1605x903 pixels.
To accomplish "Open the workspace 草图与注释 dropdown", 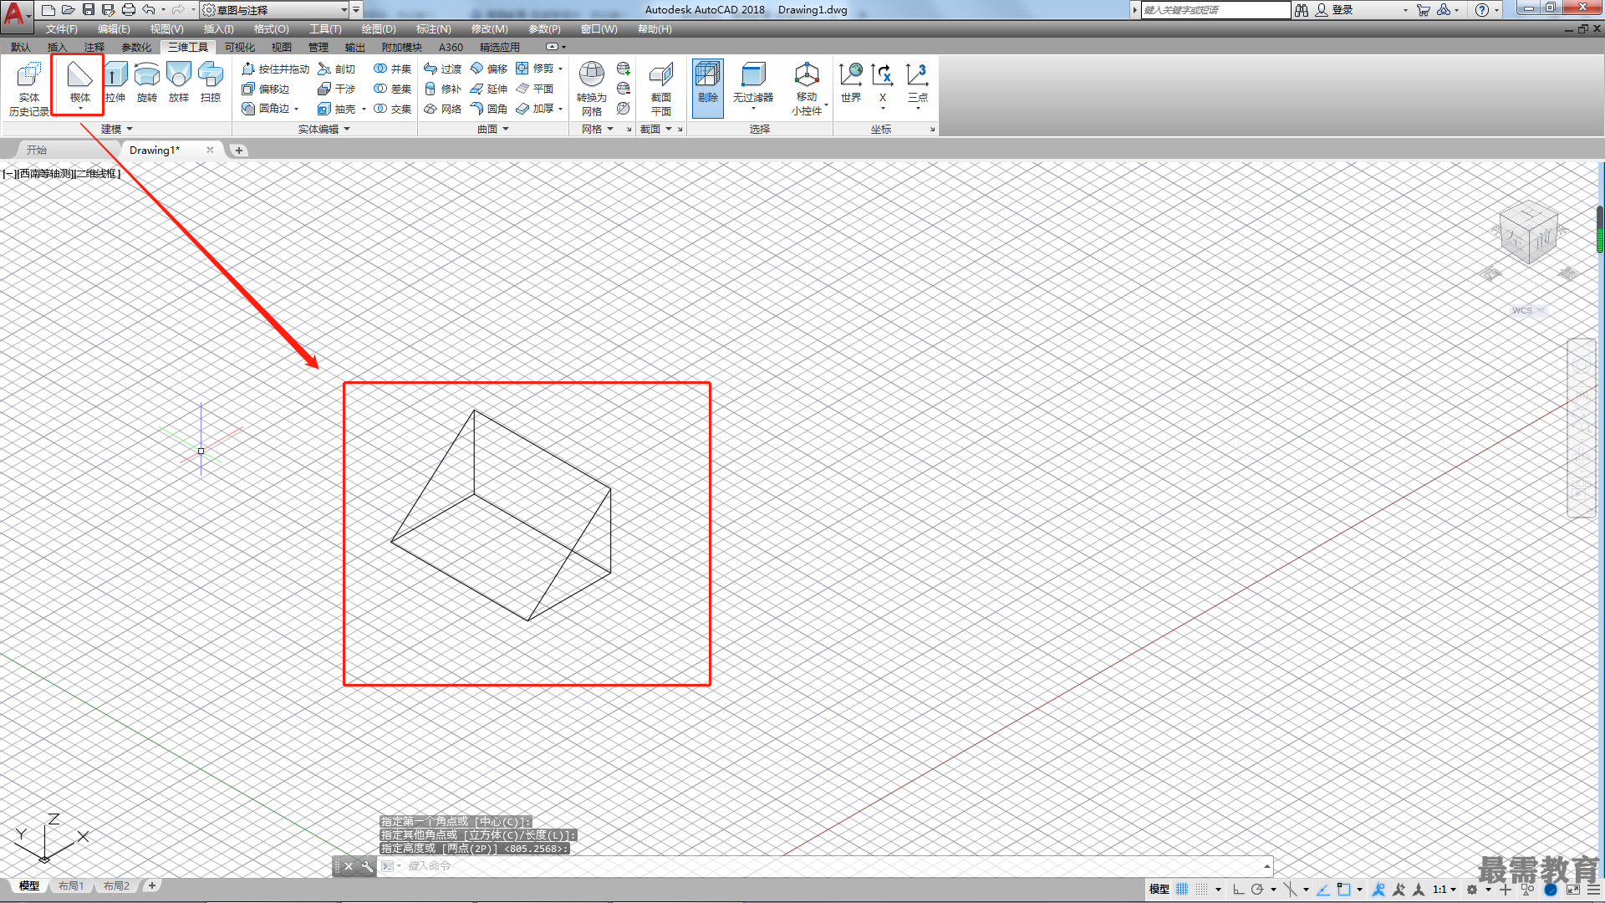I will click(275, 10).
